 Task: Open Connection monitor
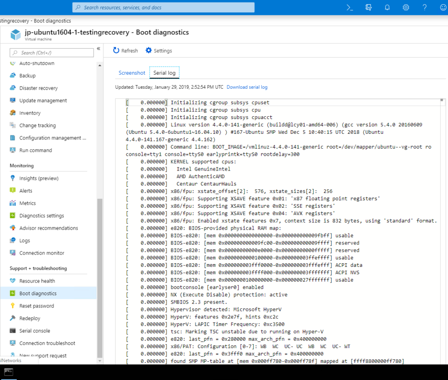coord(42,253)
